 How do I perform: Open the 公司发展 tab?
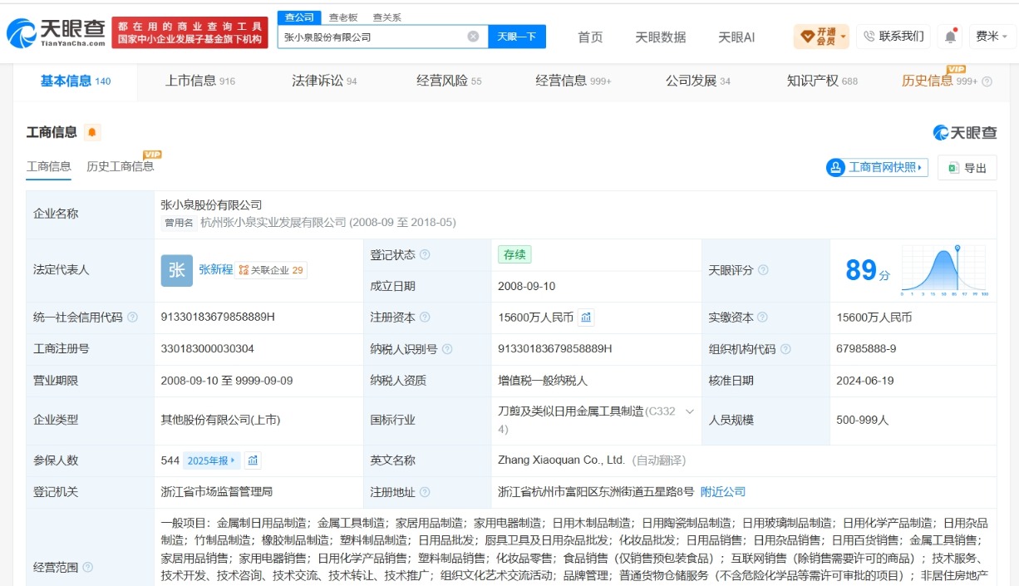click(x=698, y=81)
